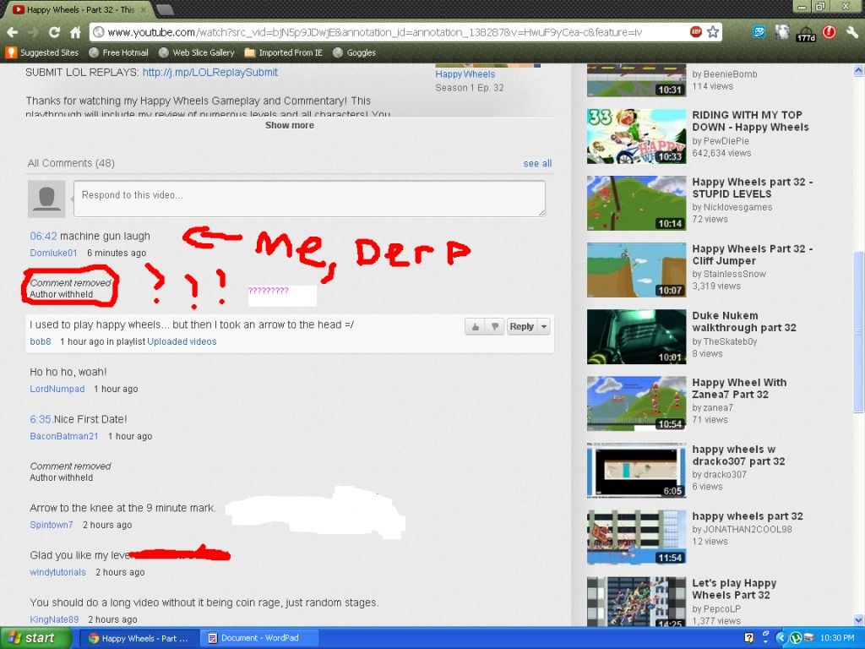This screenshot has width=865, height=649.
Task: Click the Windows Start button
Action: tap(35, 638)
